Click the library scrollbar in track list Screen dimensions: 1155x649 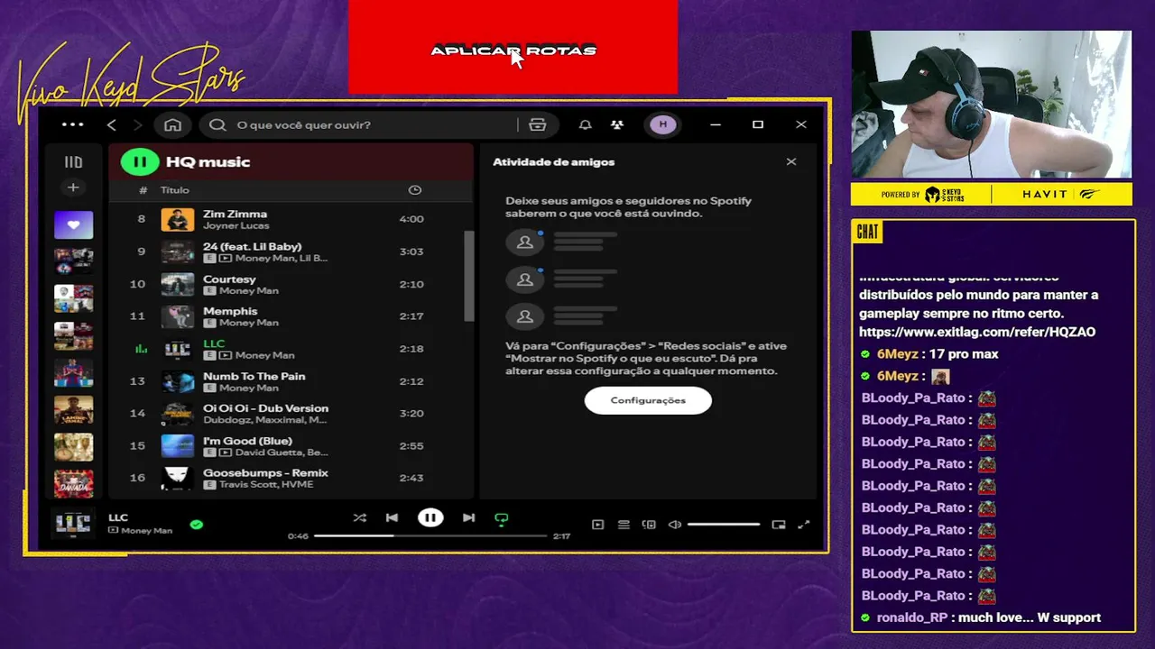468,275
